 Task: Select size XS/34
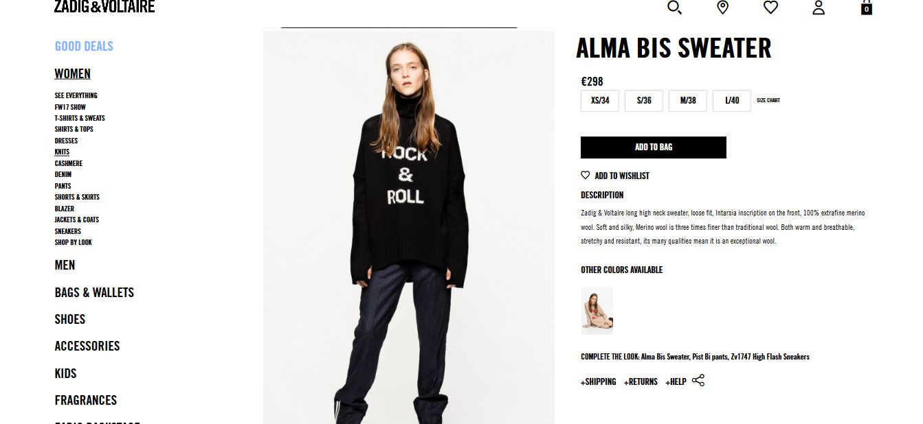pyautogui.click(x=600, y=100)
